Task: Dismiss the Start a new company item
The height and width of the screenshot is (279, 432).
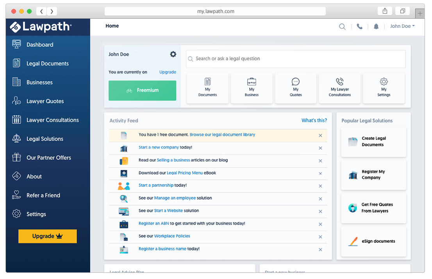Action: pyautogui.click(x=320, y=148)
